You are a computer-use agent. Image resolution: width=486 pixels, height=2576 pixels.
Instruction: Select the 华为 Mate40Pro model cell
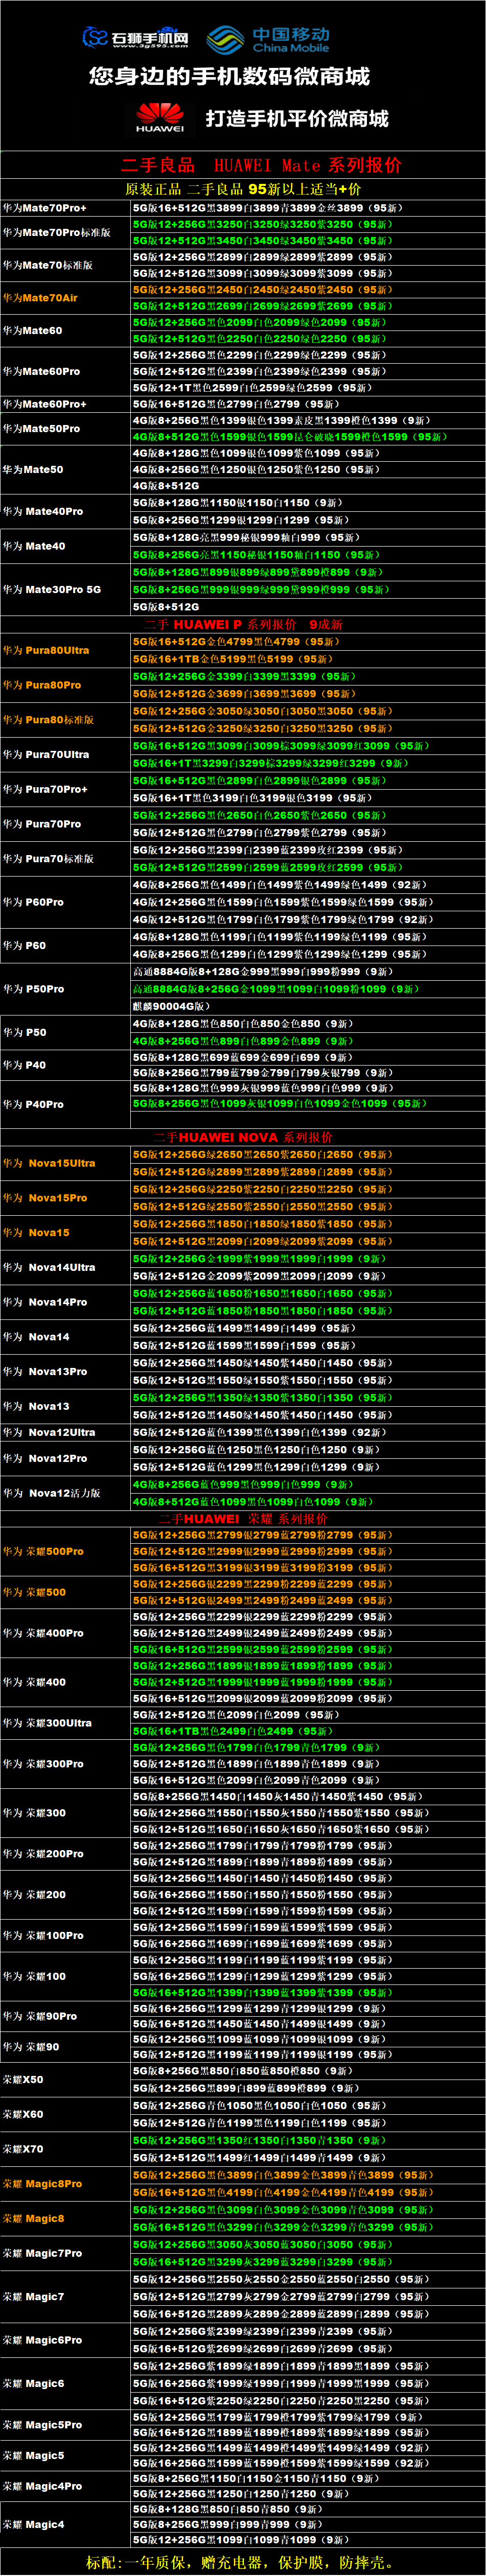click(x=66, y=511)
